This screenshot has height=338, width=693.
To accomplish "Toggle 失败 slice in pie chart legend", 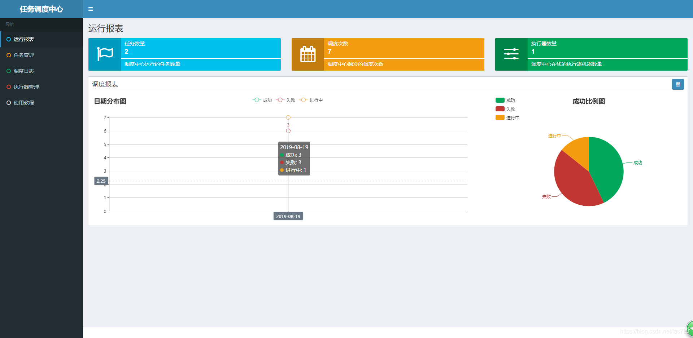I will 505,109.
